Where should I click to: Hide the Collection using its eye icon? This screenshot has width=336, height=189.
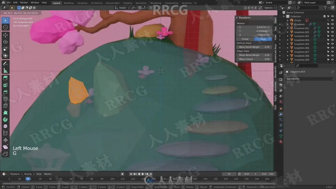pyautogui.click(x=332, y=16)
